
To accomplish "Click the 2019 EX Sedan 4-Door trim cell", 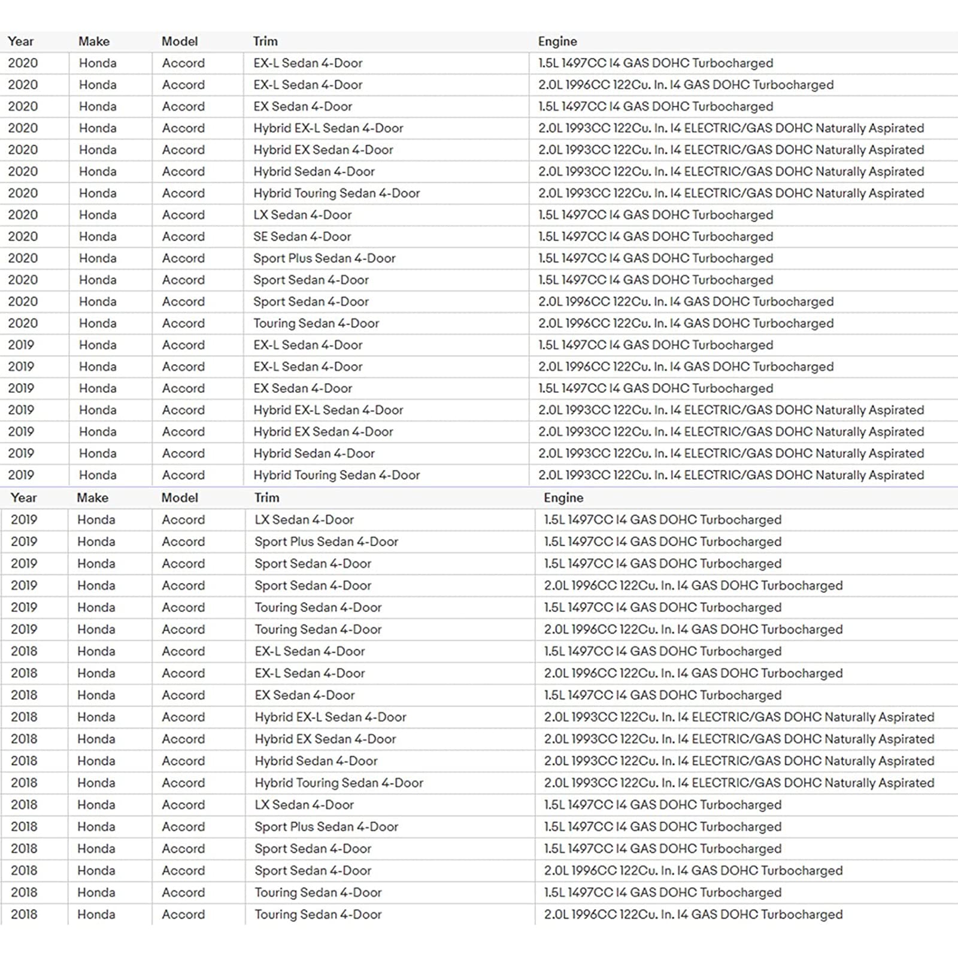I will click(386, 389).
